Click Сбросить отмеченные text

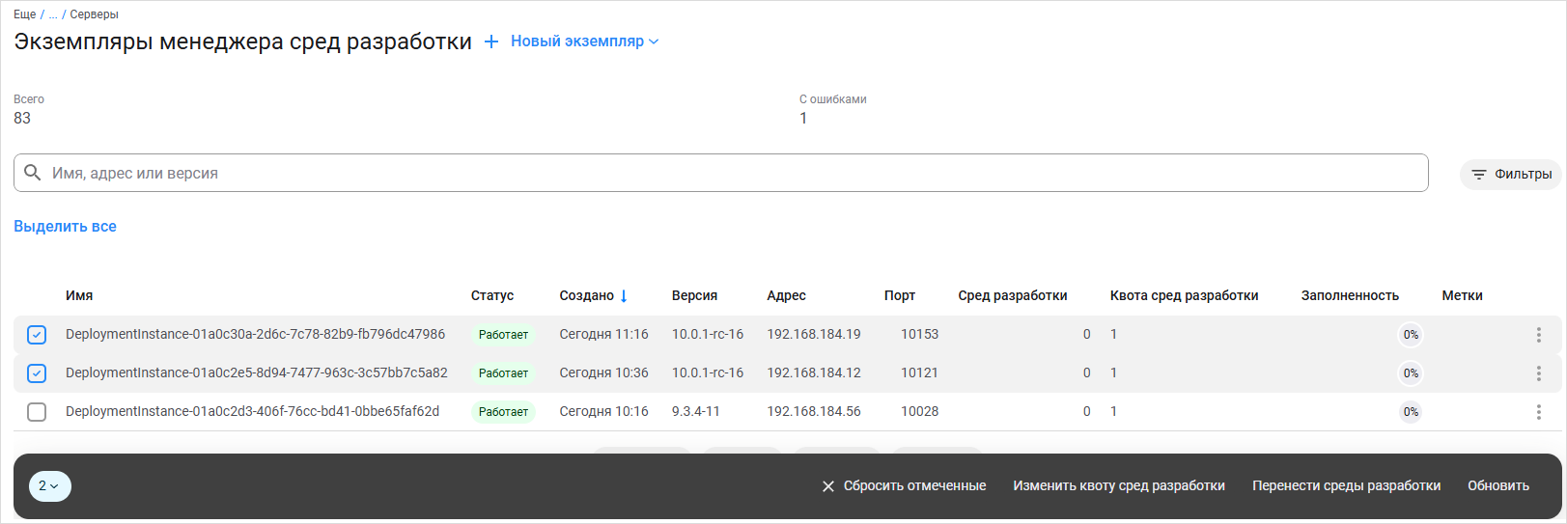click(x=914, y=485)
